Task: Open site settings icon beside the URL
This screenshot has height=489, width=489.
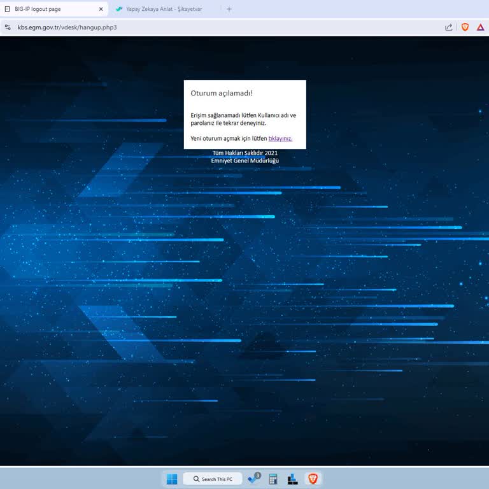Action: [x=8, y=27]
